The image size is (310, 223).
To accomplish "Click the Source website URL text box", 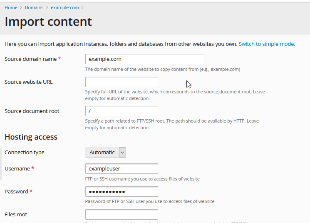I will point(122,82).
